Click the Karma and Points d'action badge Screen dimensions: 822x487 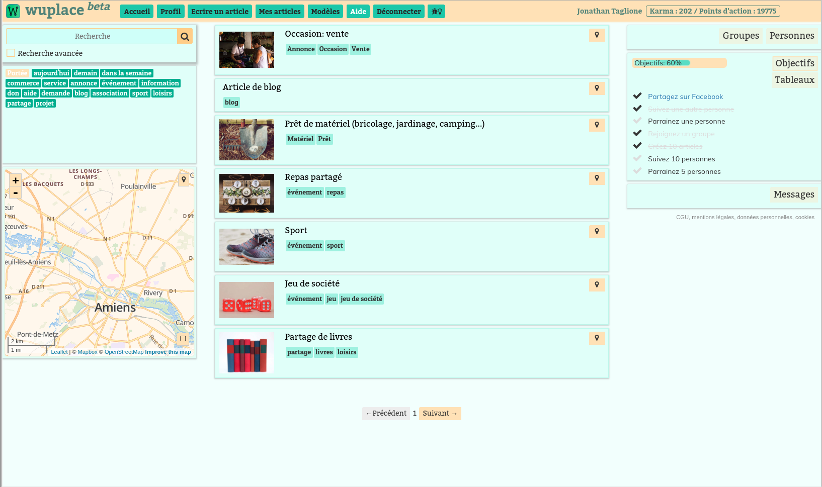pyautogui.click(x=713, y=11)
